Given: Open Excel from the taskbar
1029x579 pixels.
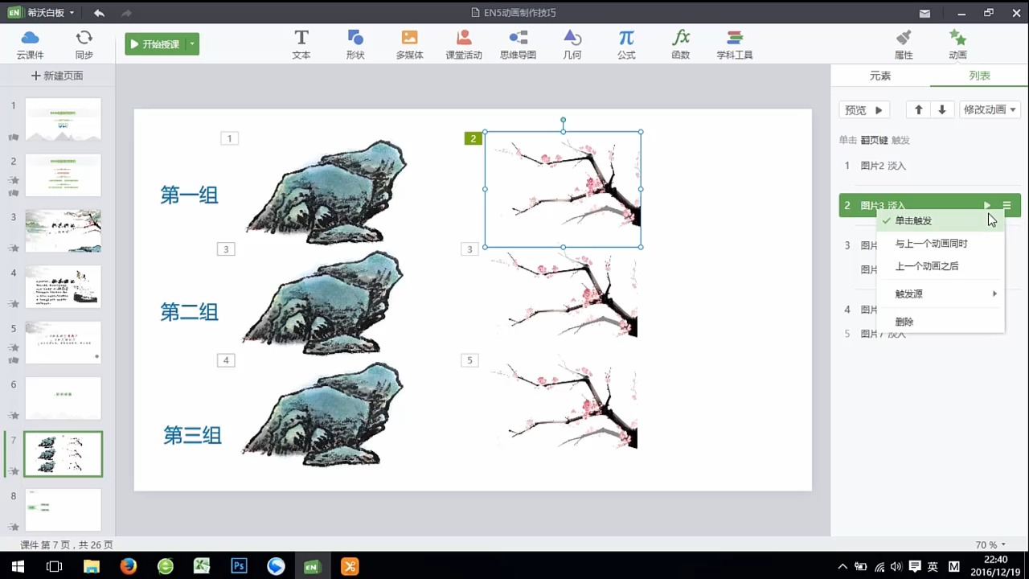Looking at the screenshot, I should tap(202, 566).
